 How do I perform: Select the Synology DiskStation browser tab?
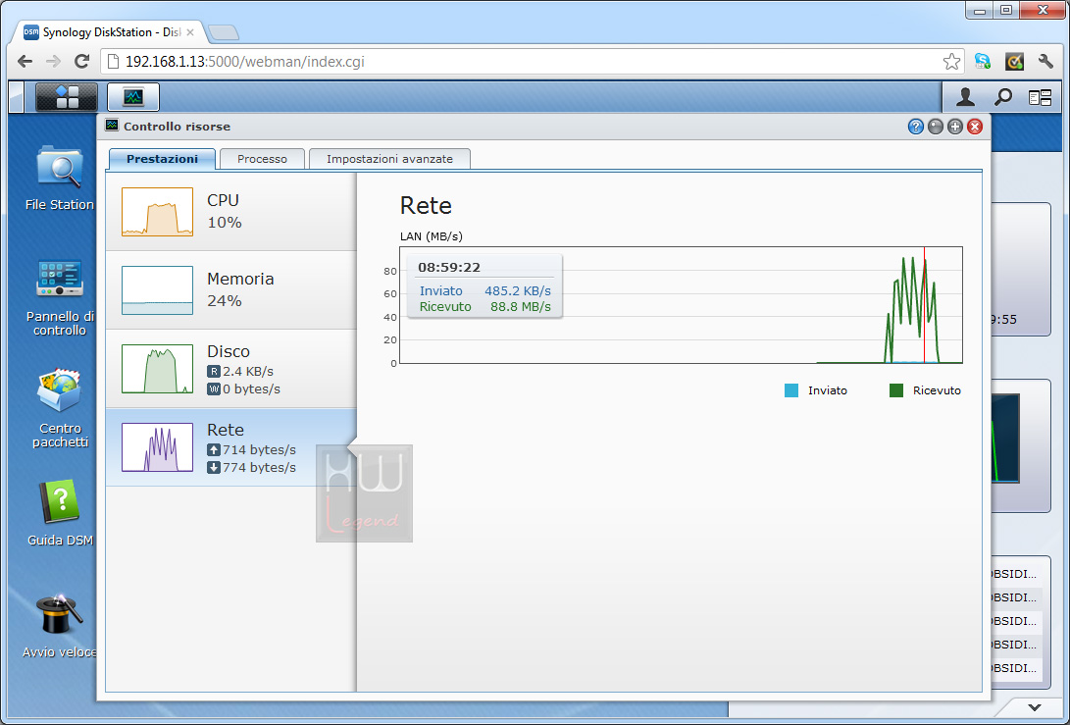[x=109, y=32]
